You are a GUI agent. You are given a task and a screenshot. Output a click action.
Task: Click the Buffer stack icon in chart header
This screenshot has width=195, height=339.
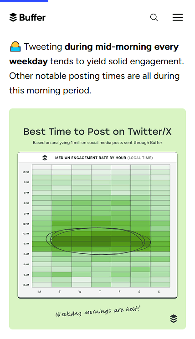45,158
